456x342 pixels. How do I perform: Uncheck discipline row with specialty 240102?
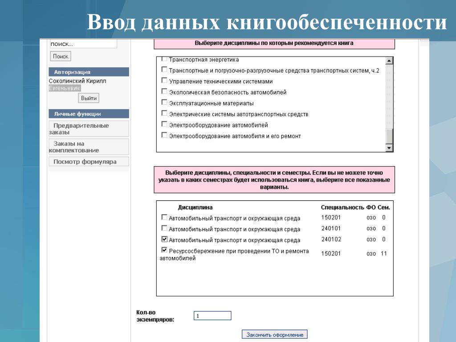click(164, 239)
